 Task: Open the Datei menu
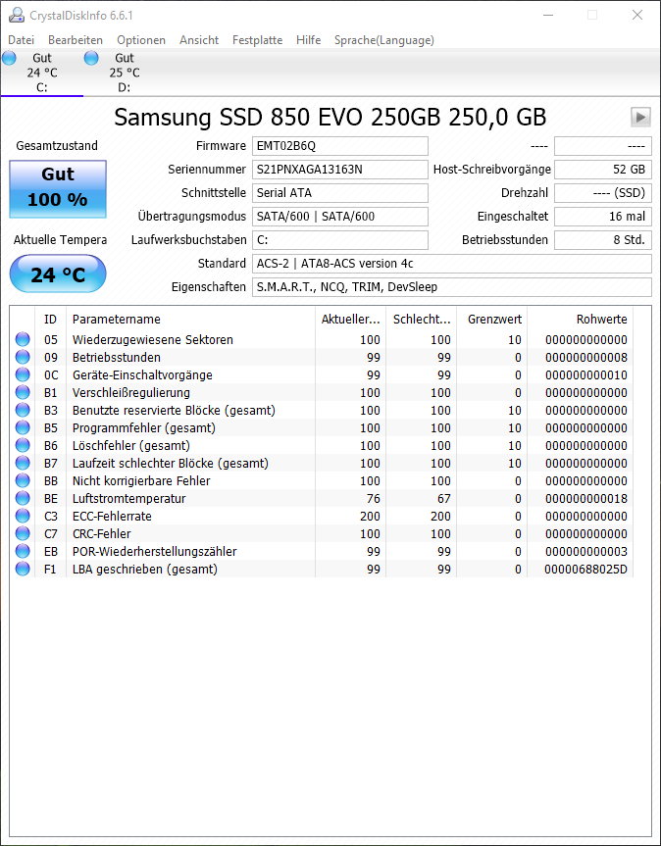click(x=21, y=40)
